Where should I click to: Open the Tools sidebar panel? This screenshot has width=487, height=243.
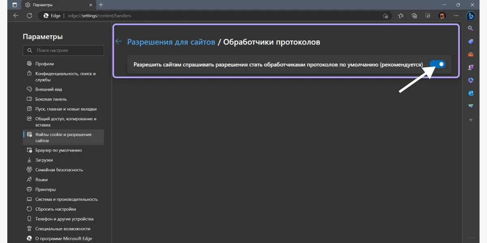[x=471, y=54]
